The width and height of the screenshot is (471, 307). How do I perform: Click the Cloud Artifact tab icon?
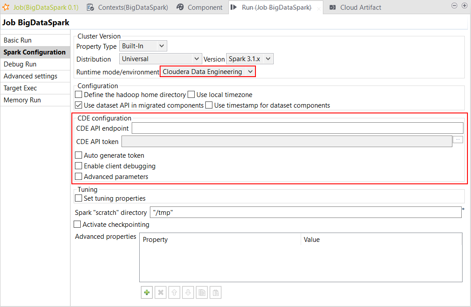333,7
